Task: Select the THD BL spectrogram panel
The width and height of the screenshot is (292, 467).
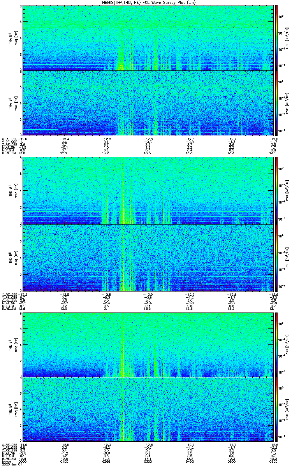Action: tap(148, 190)
